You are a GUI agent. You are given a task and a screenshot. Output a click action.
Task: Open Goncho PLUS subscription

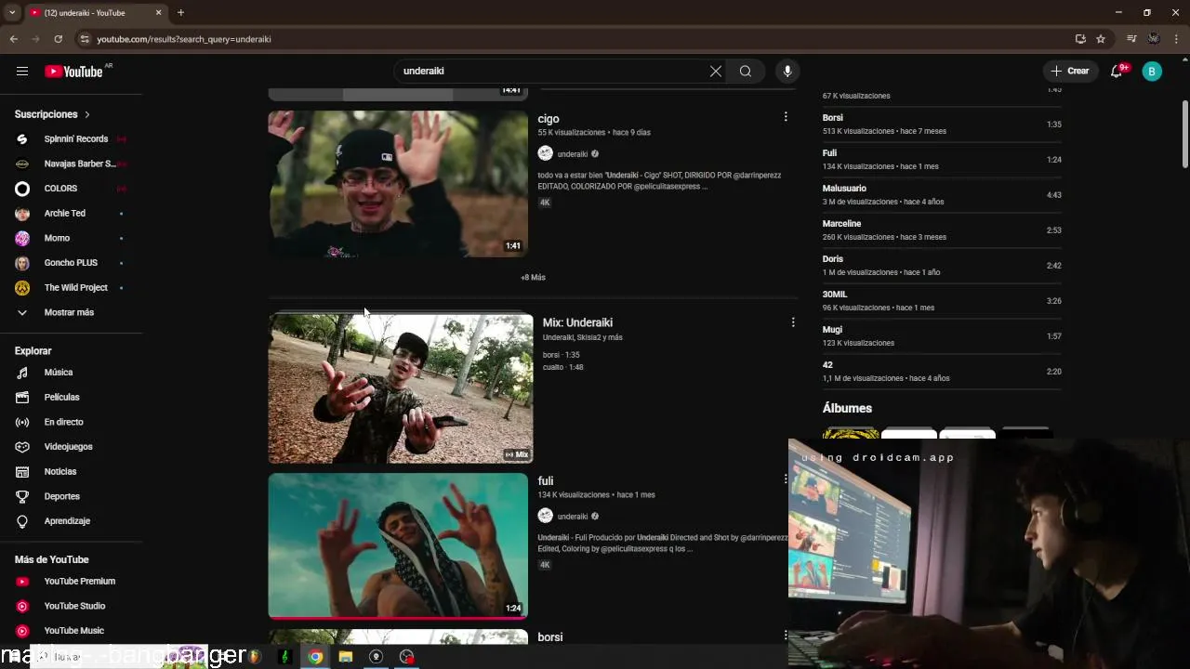coord(71,263)
